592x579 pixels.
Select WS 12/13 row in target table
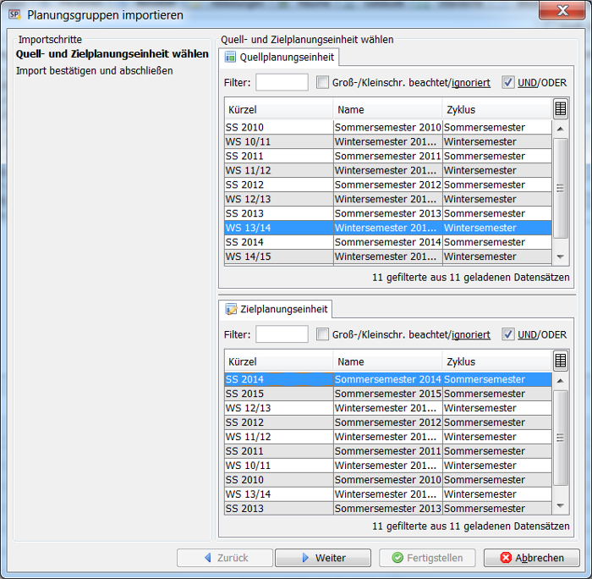pos(388,408)
